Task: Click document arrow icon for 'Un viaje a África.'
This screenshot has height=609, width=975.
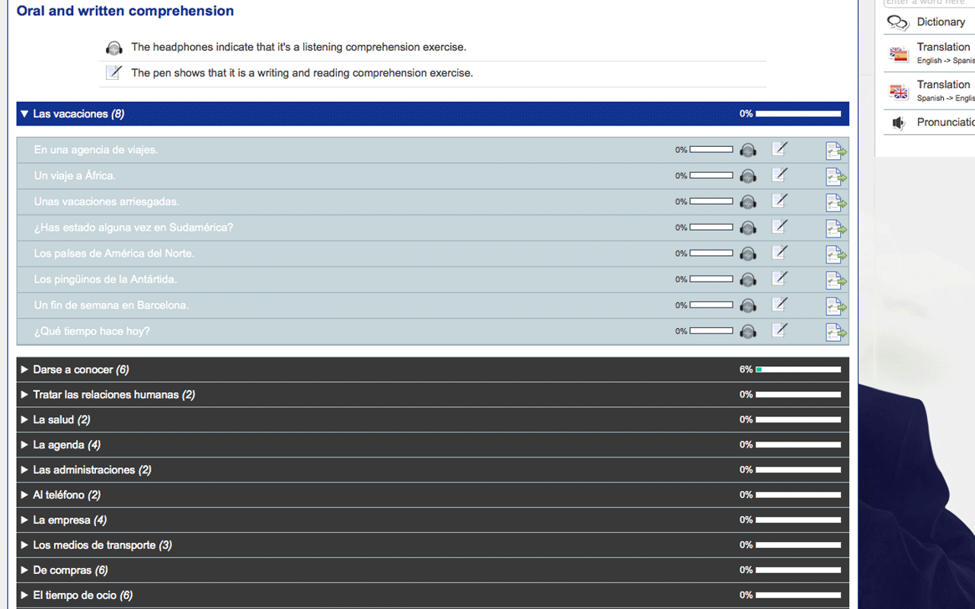Action: pos(836,177)
